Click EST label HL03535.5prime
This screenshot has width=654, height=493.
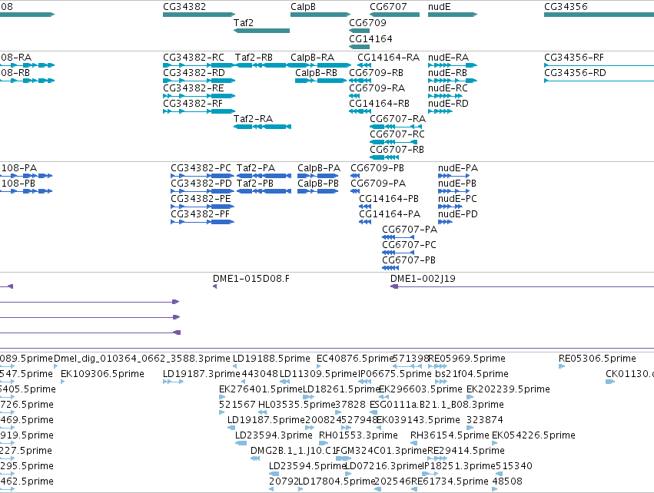point(297,405)
